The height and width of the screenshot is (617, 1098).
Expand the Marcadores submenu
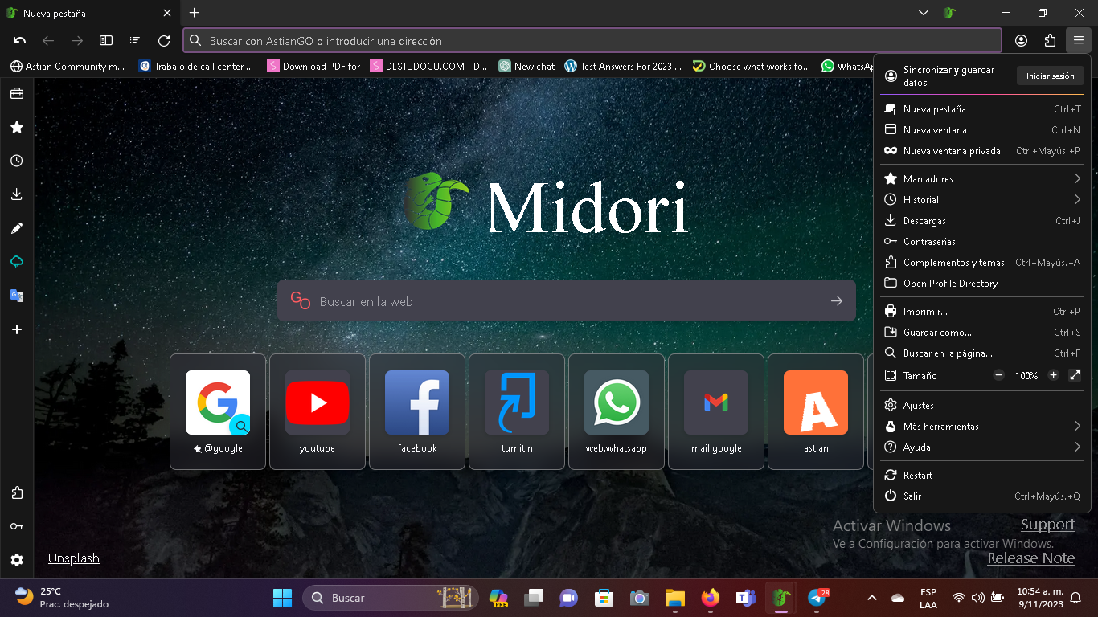coord(982,178)
